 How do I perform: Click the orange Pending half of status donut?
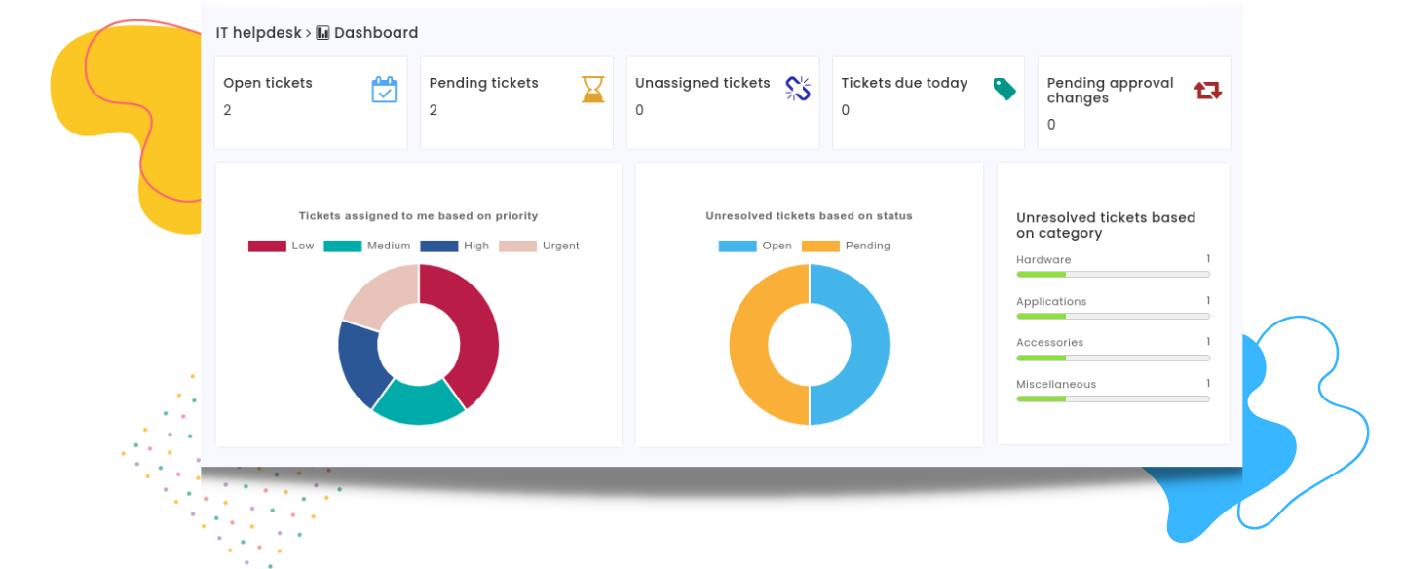click(750, 345)
